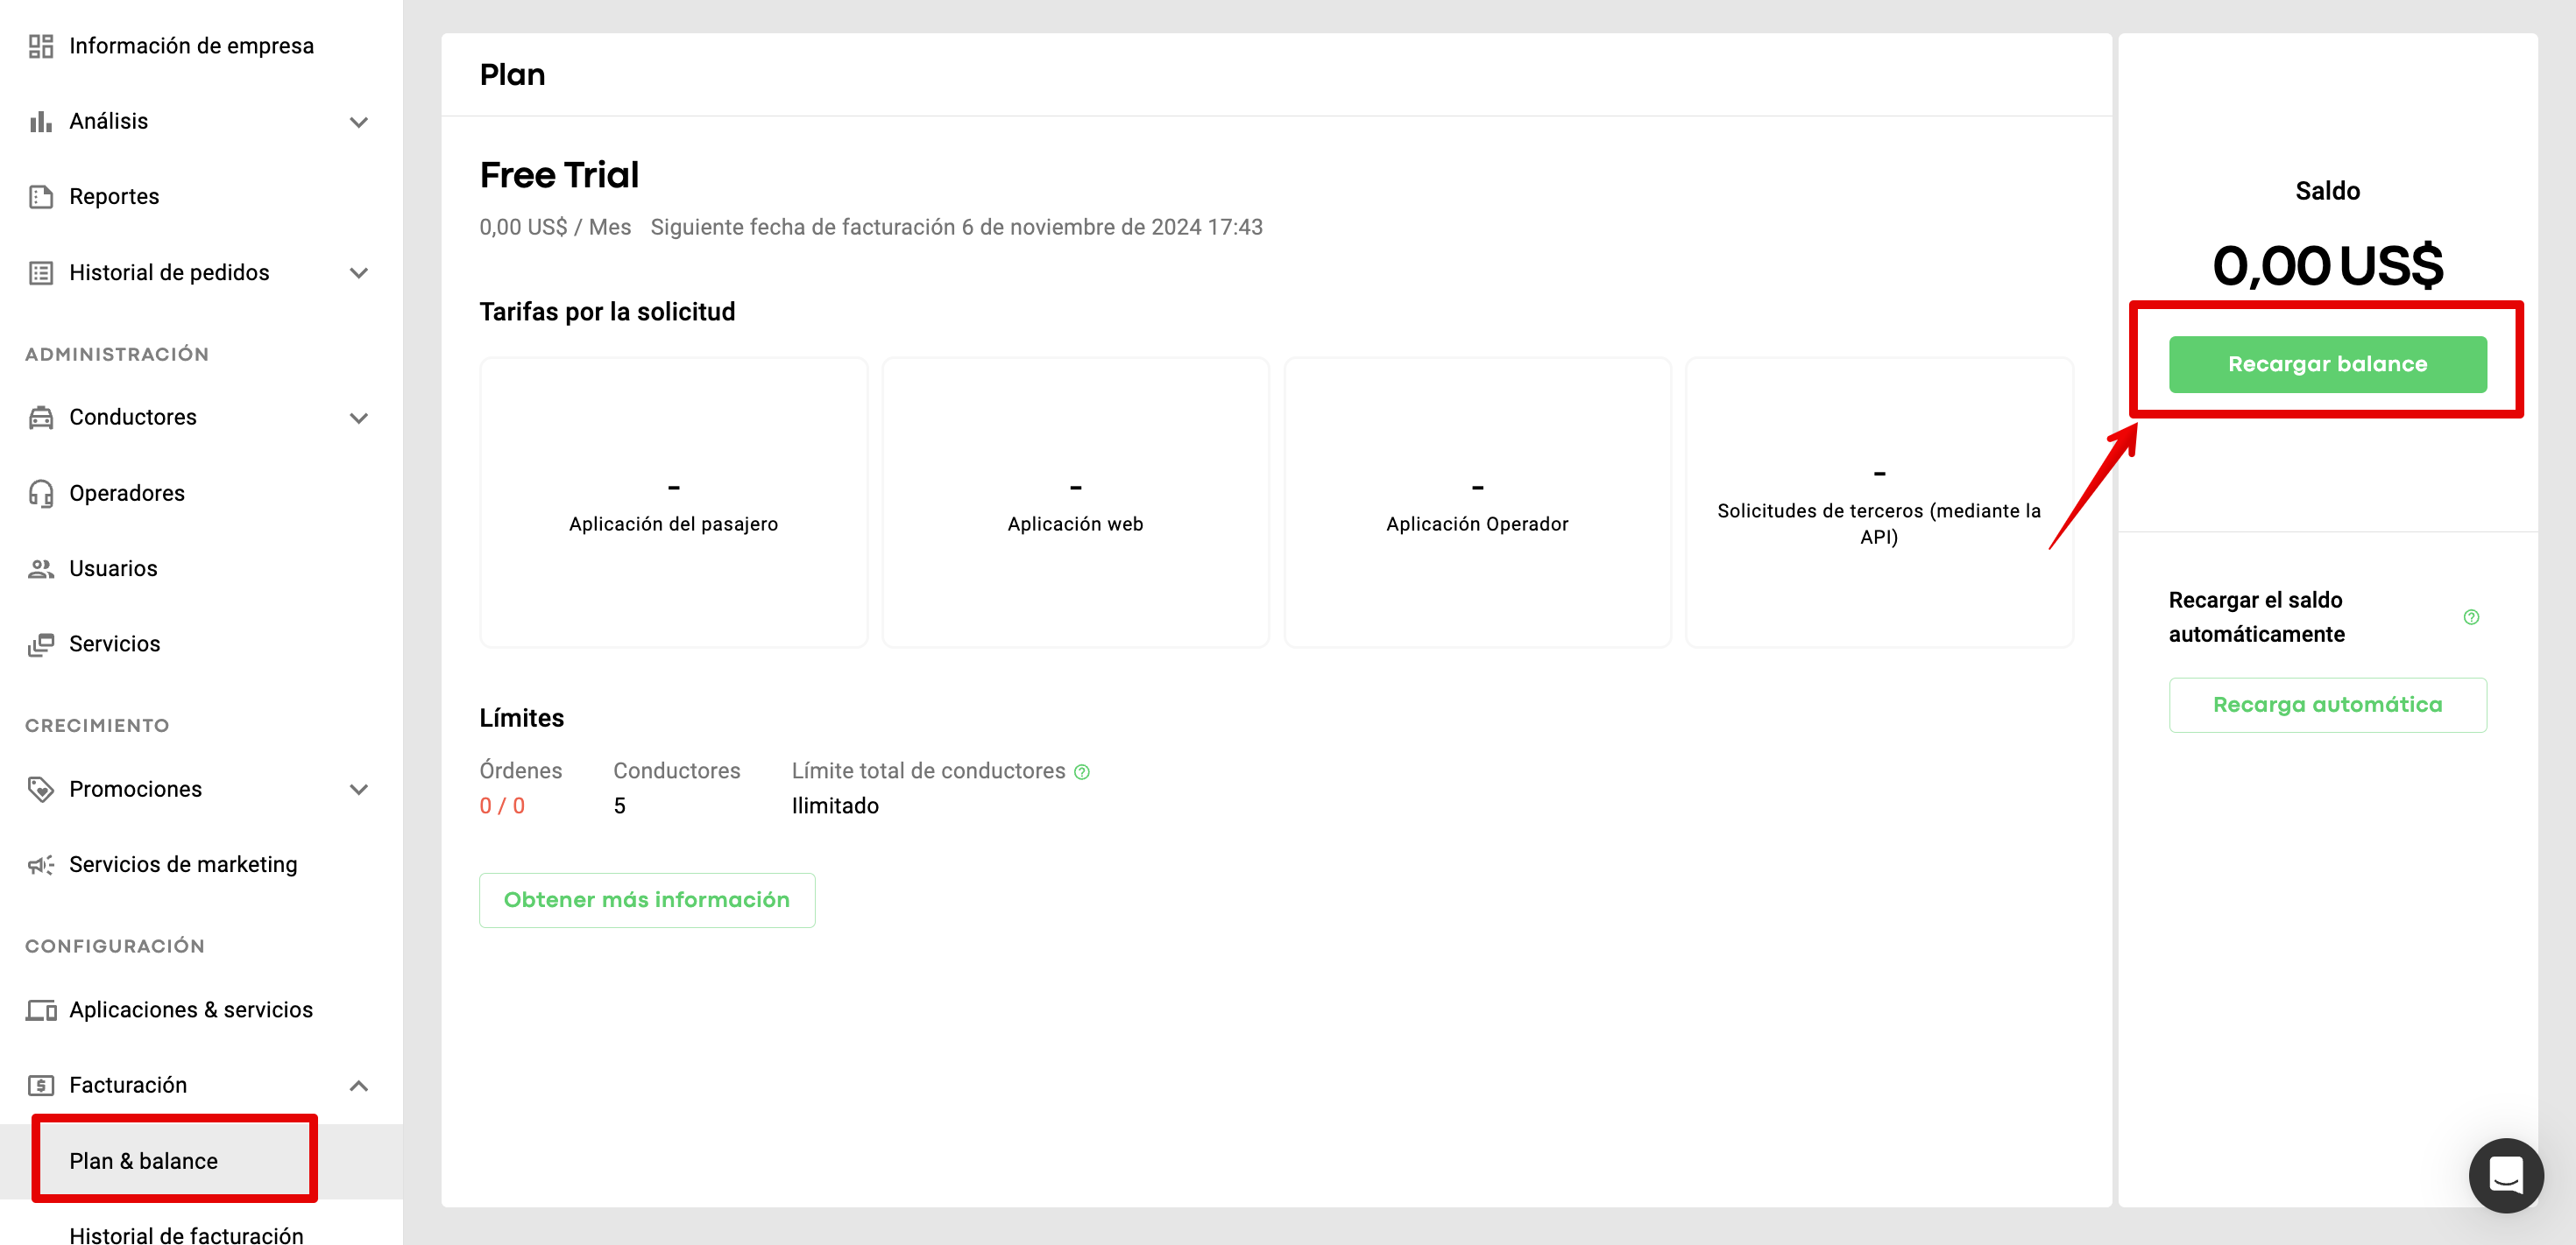2576x1245 pixels.
Task: Expand the Análisis menu chevron
Action: tap(358, 122)
